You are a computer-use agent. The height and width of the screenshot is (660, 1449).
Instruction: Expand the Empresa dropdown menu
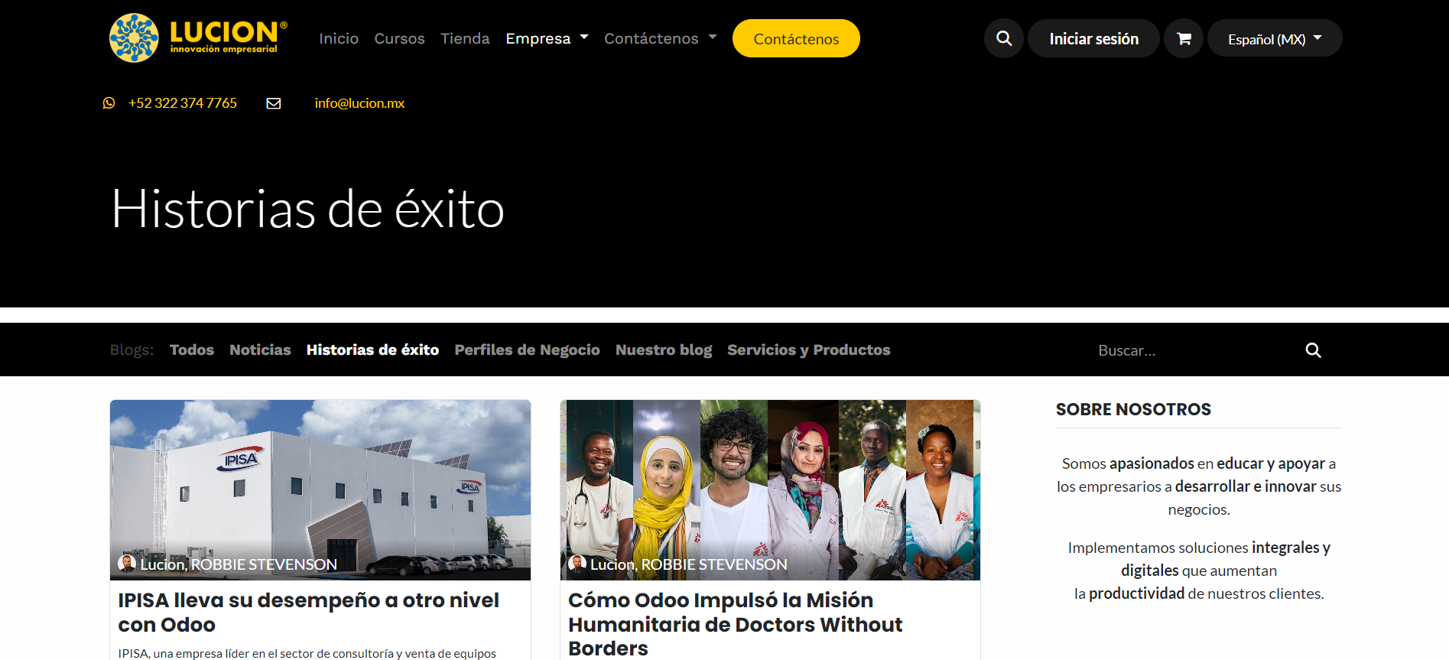pos(547,38)
